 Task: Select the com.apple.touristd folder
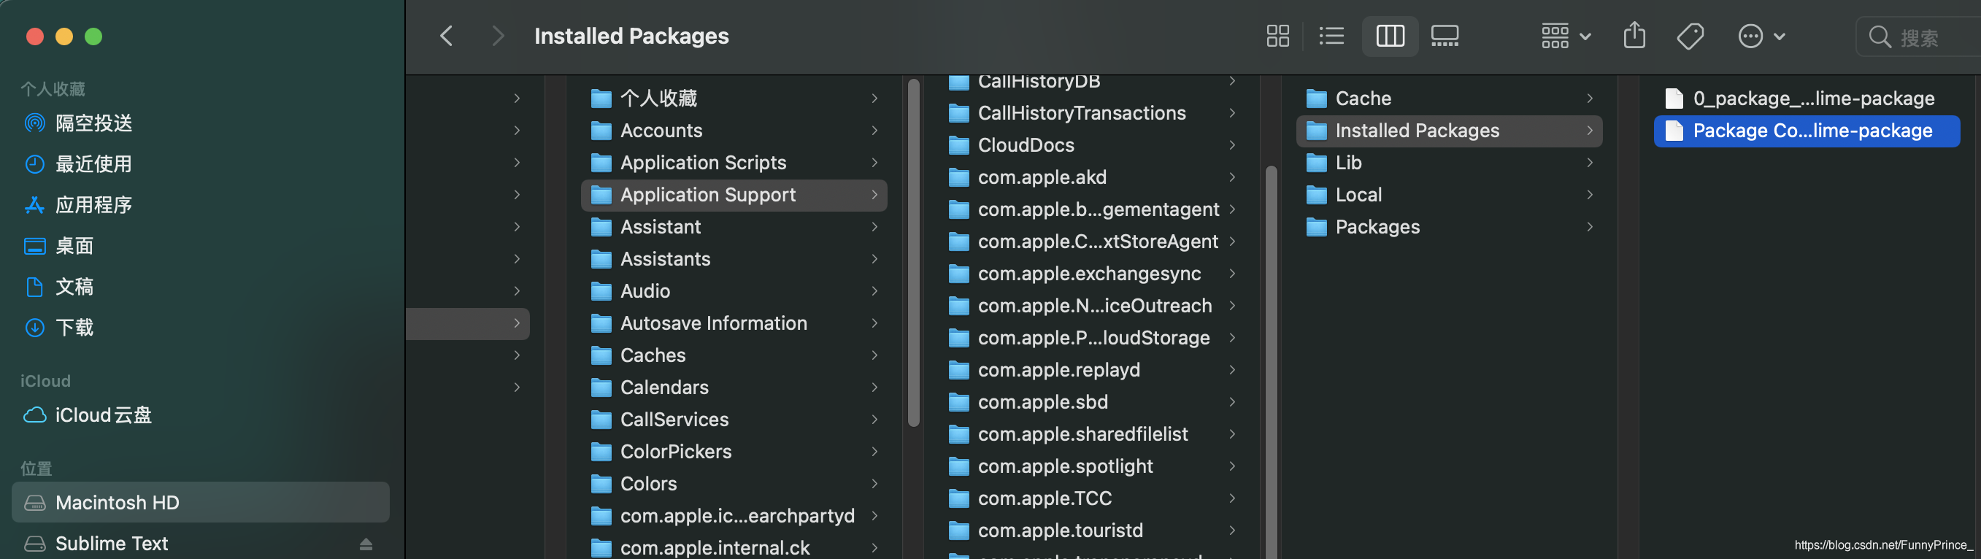(x=1092, y=531)
